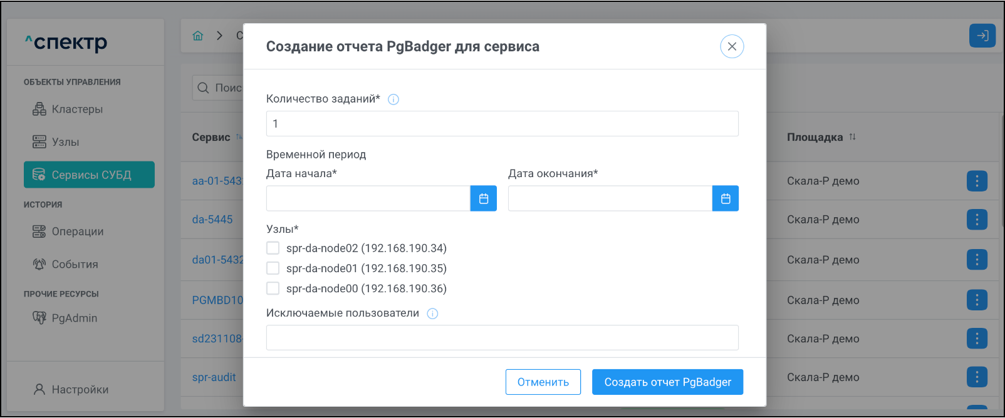Open actions menu for PGMBD10 row
The image size is (1005, 418).
(x=977, y=300)
